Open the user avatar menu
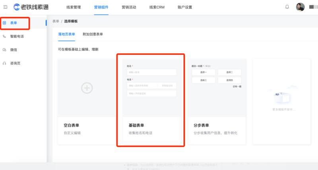This screenshot has width=318, height=170. click(300, 7)
